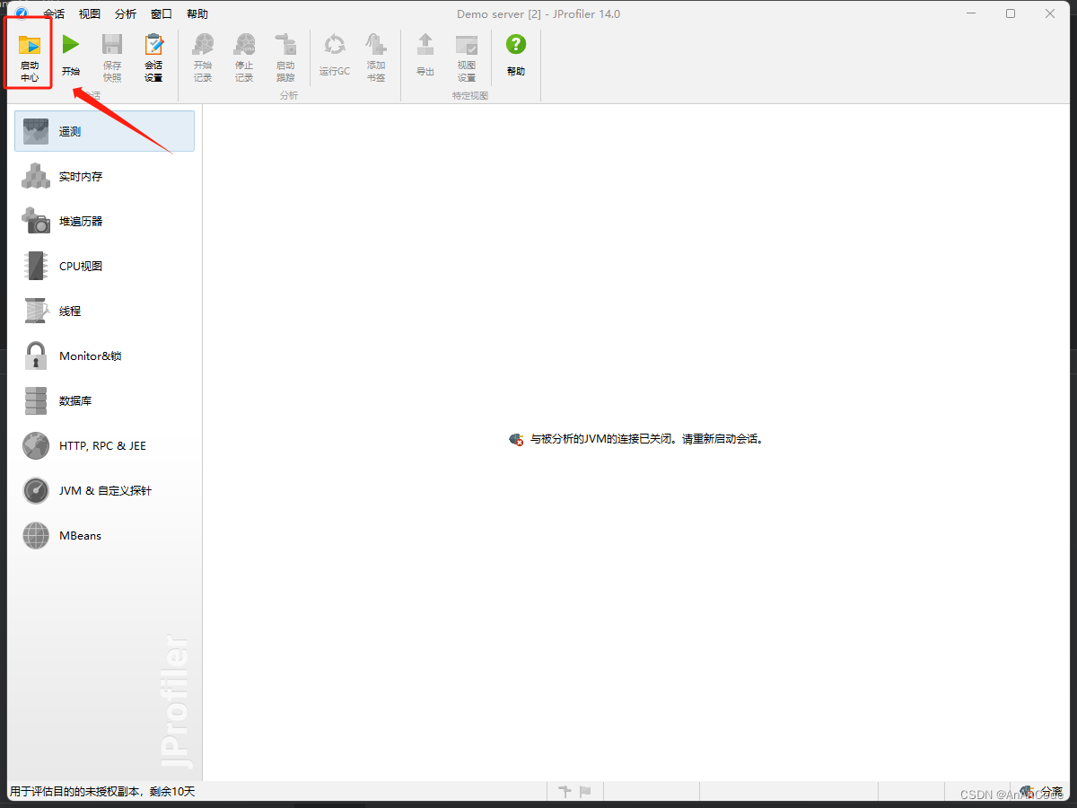This screenshot has height=808, width=1077.
Task: Open the 启动中心 Start Center
Action: pyautogui.click(x=30, y=57)
